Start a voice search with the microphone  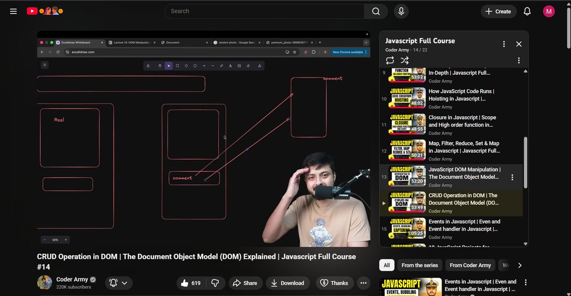coord(401,11)
